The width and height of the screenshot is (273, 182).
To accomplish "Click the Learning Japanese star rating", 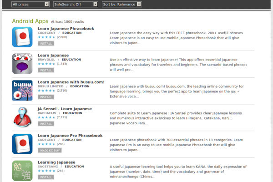I will coord(46,171).
